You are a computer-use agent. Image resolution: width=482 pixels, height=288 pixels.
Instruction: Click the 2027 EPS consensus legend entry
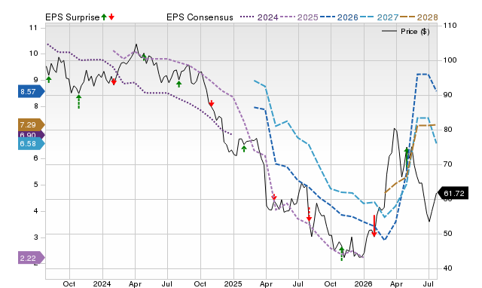pyautogui.click(x=379, y=17)
